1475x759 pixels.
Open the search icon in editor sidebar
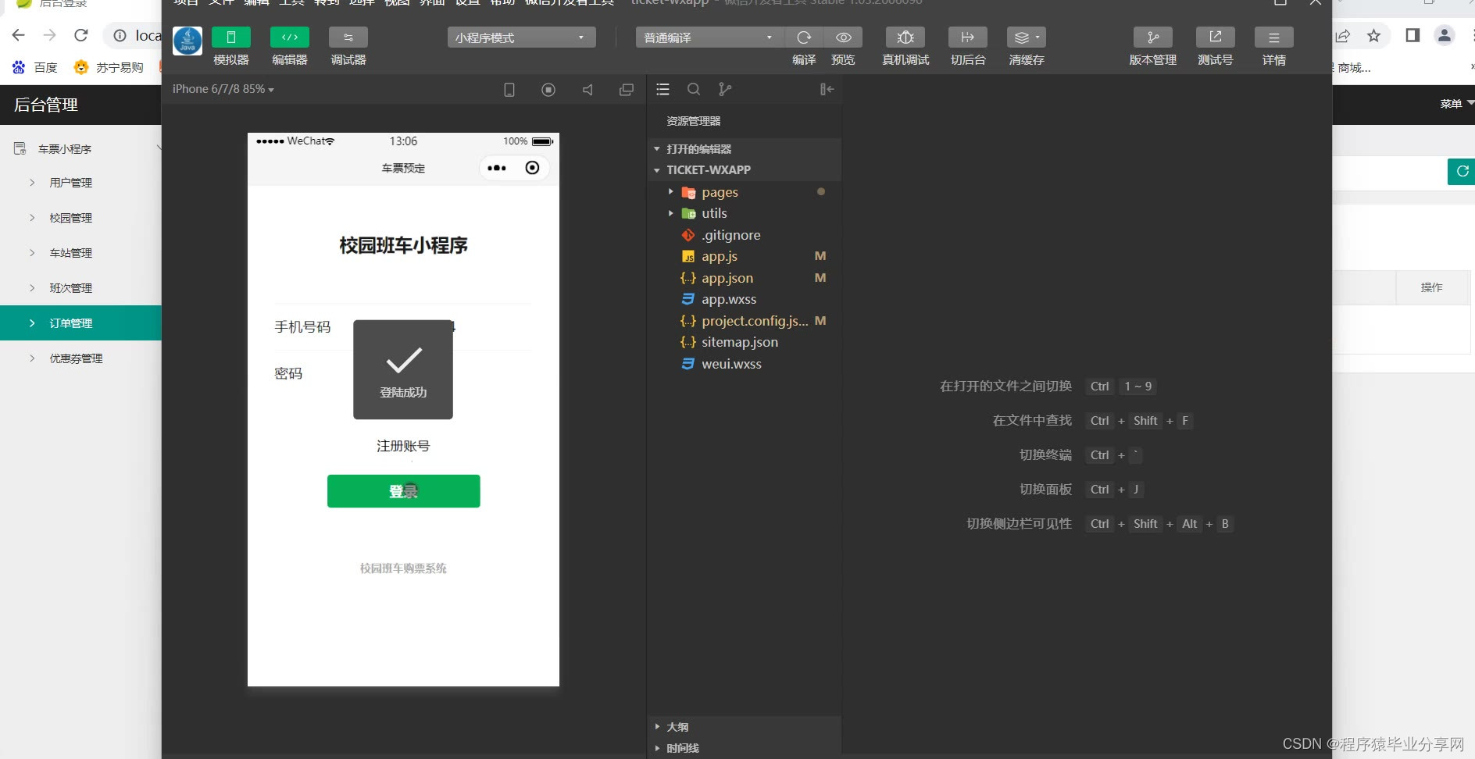pos(694,90)
